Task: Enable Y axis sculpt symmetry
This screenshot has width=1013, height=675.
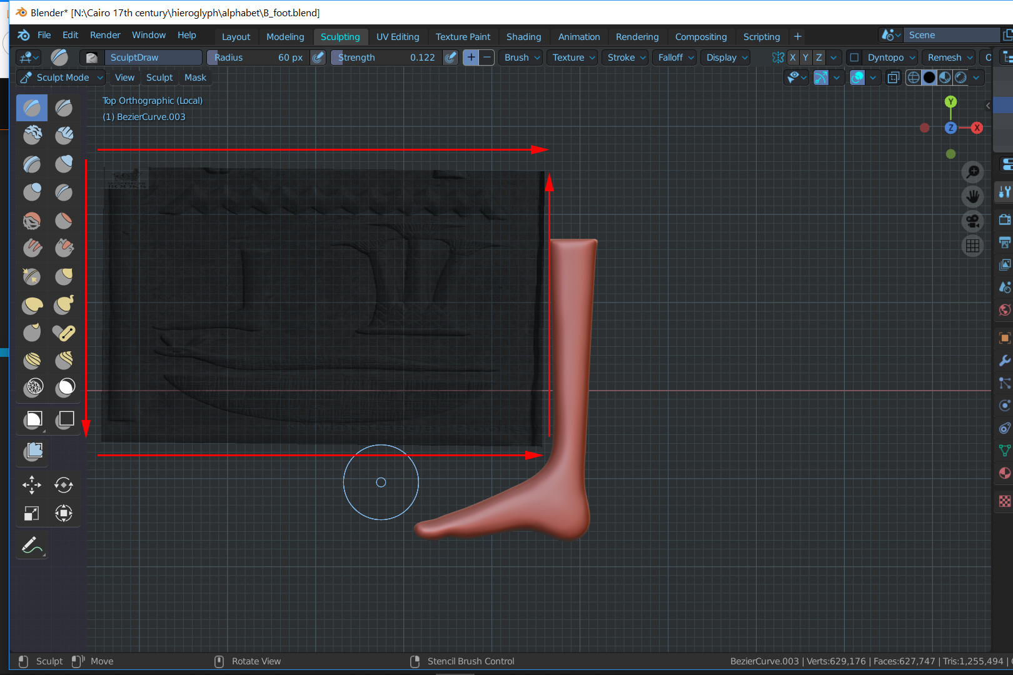Action: [x=805, y=57]
